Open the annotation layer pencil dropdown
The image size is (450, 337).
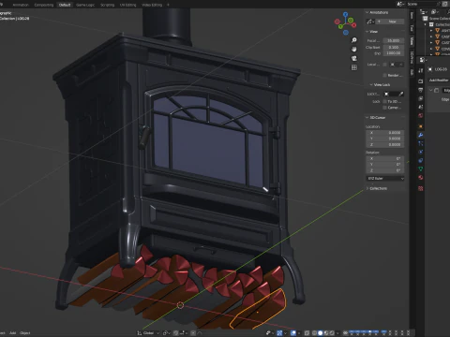tap(370, 22)
